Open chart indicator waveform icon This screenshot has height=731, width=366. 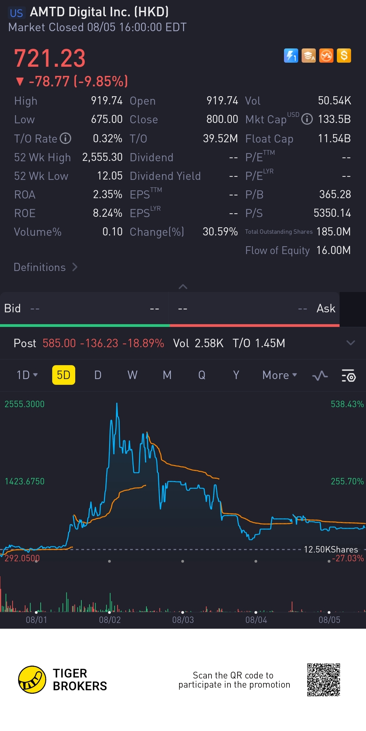click(320, 375)
